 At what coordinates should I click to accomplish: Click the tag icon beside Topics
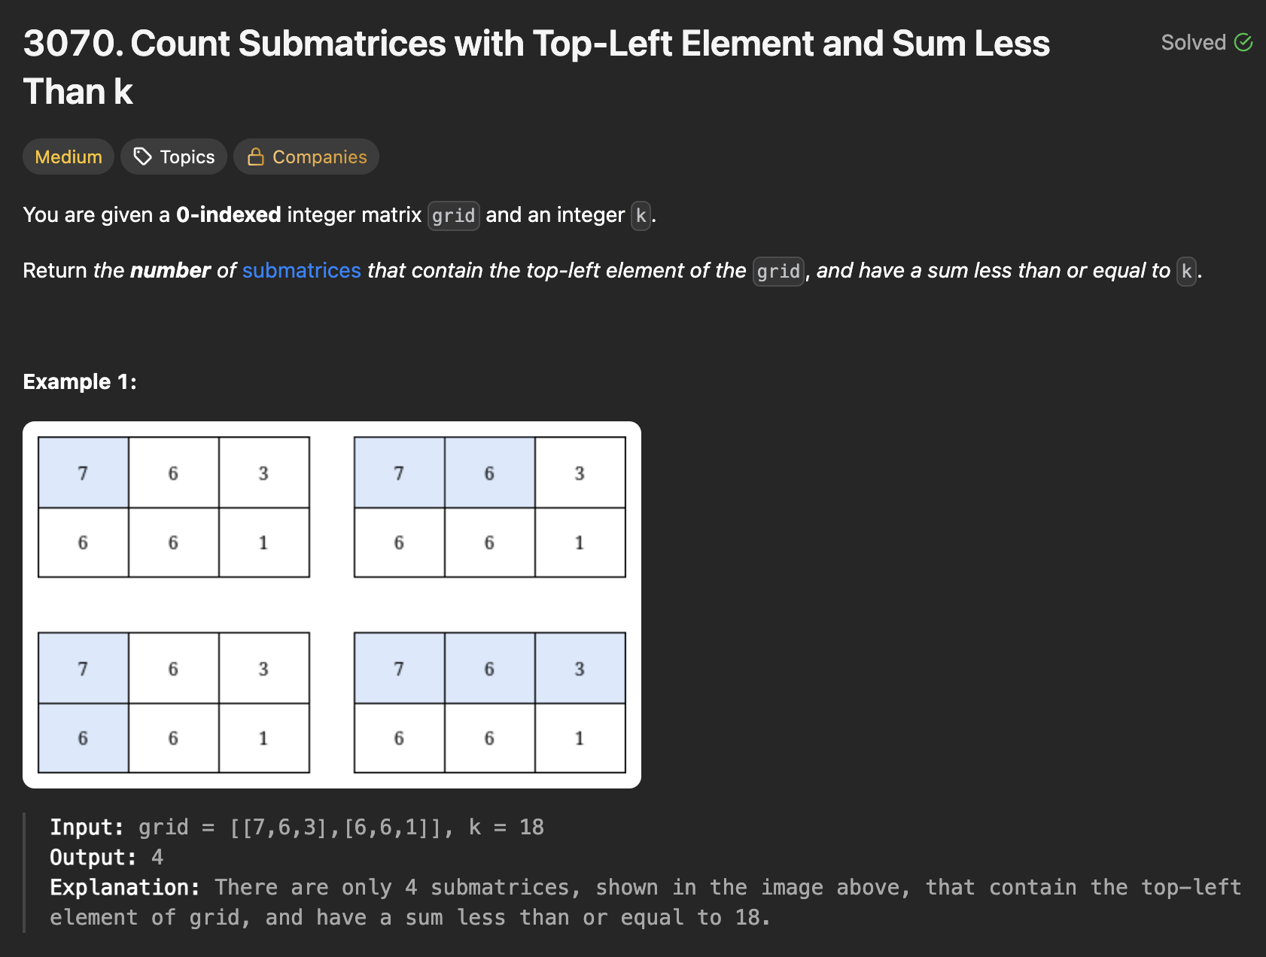[x=142, y=156]
